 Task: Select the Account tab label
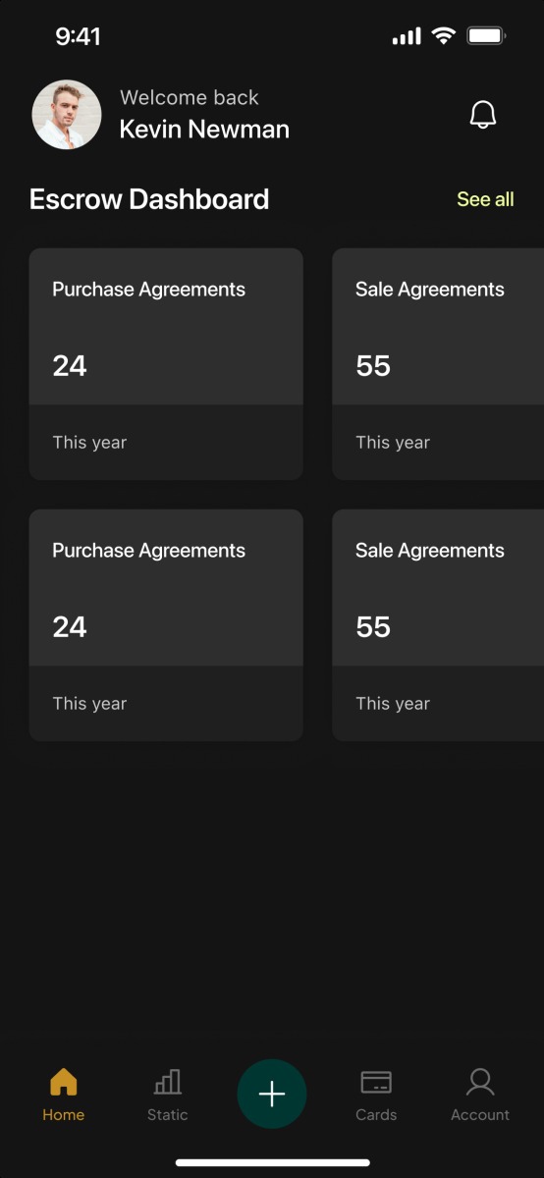[480, 1115]
